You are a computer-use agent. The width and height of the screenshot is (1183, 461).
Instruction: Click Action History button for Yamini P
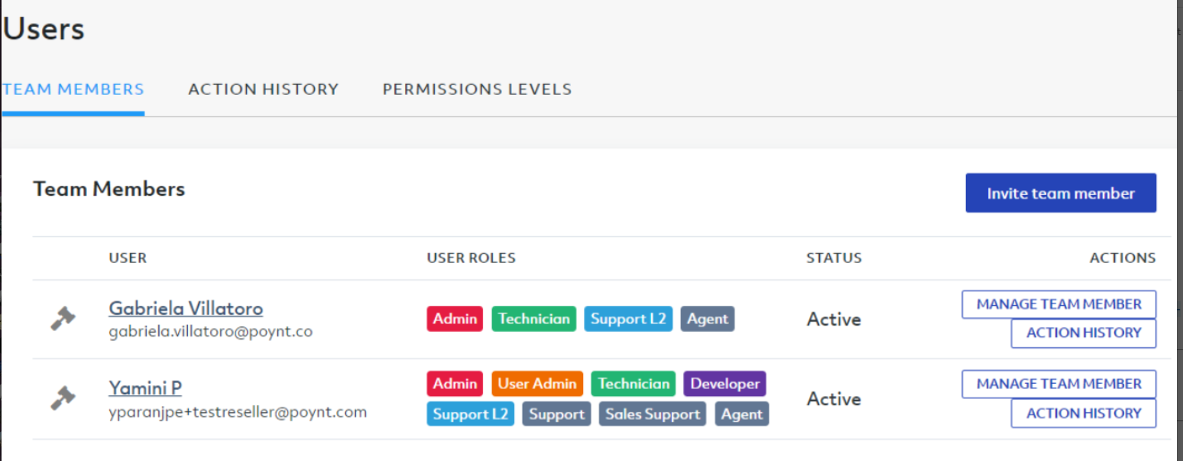coord(1084,414)
